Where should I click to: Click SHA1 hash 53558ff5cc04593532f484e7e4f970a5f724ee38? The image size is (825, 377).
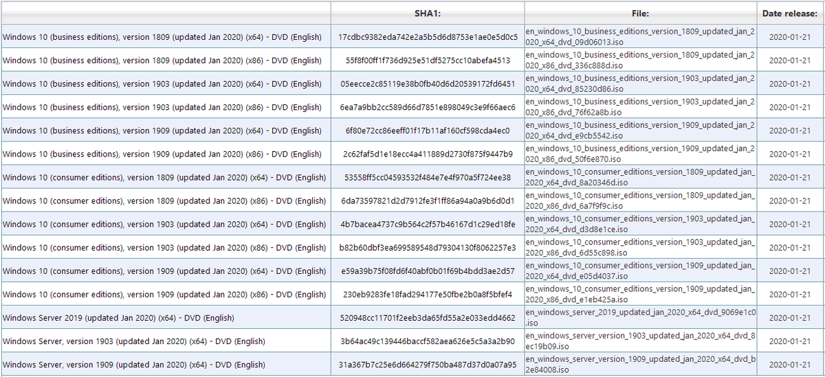click(428, 177)
